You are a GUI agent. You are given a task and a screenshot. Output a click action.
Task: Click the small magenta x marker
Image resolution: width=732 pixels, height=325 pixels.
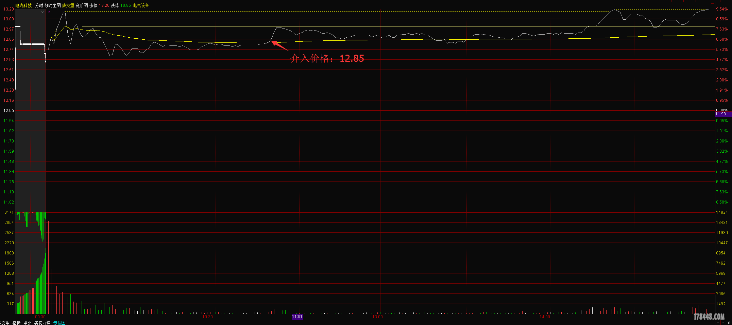click(x=49, y=12)
